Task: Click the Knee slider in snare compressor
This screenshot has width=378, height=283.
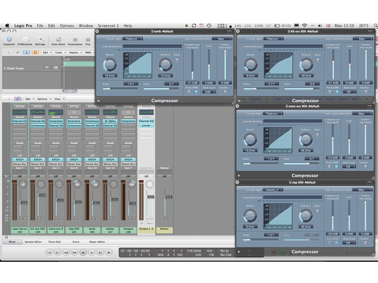Action: click(302, 164)
